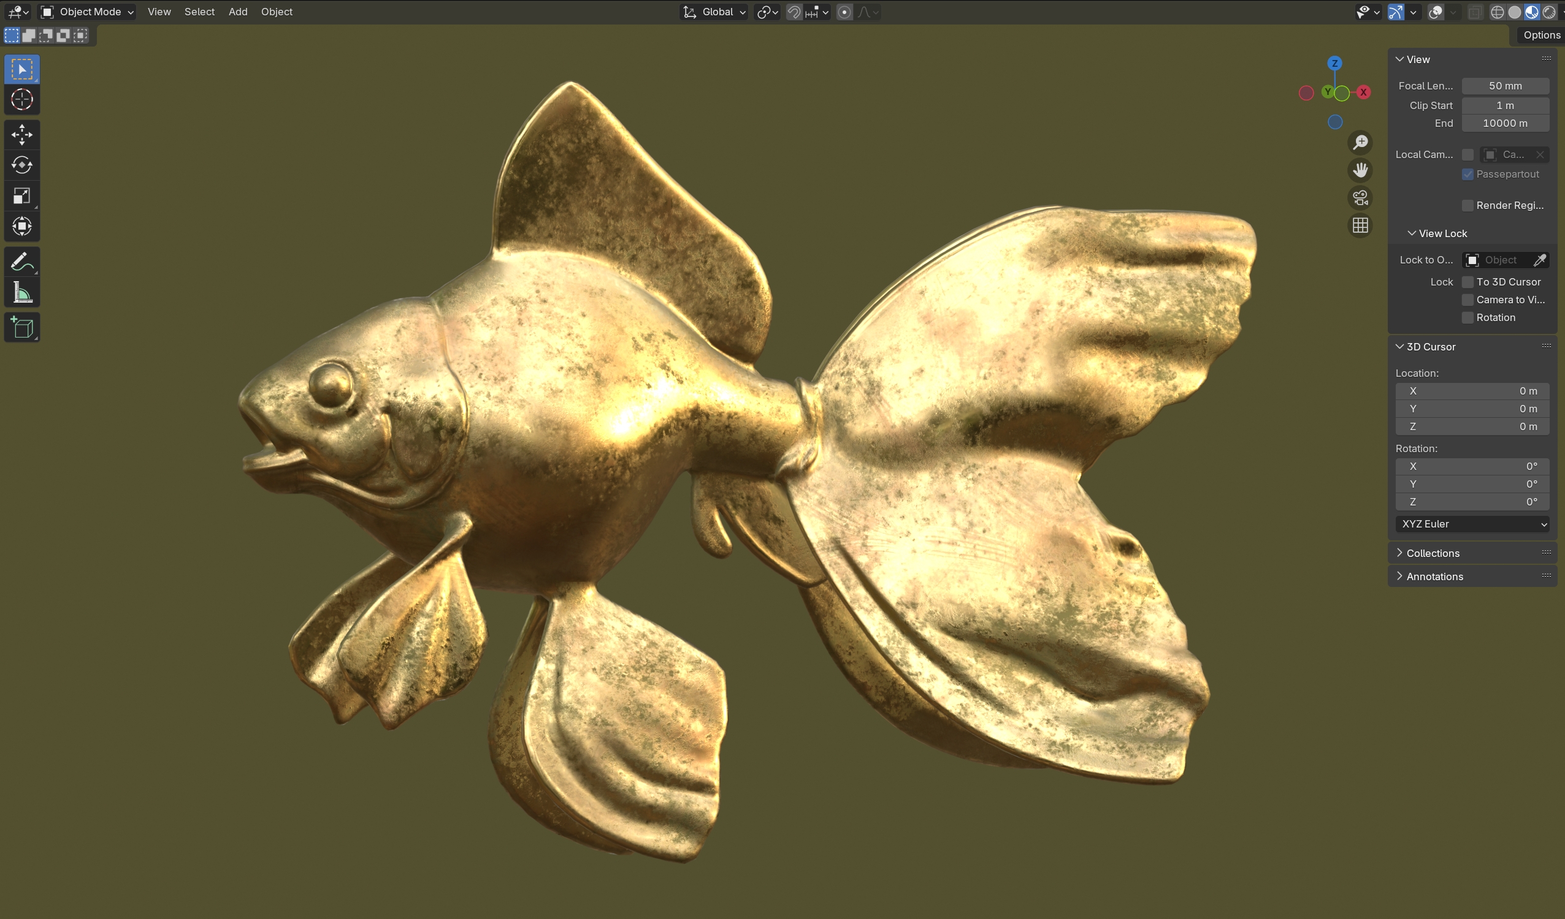Open the Options popover

point(1541,36)
